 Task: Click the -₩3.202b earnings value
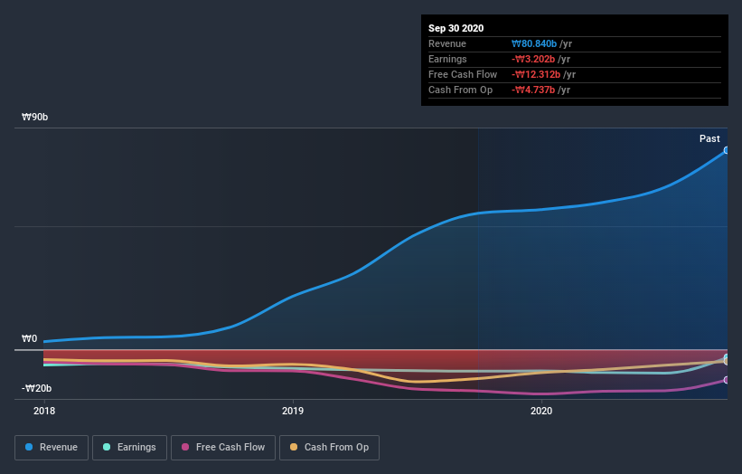tap(533, 59)
